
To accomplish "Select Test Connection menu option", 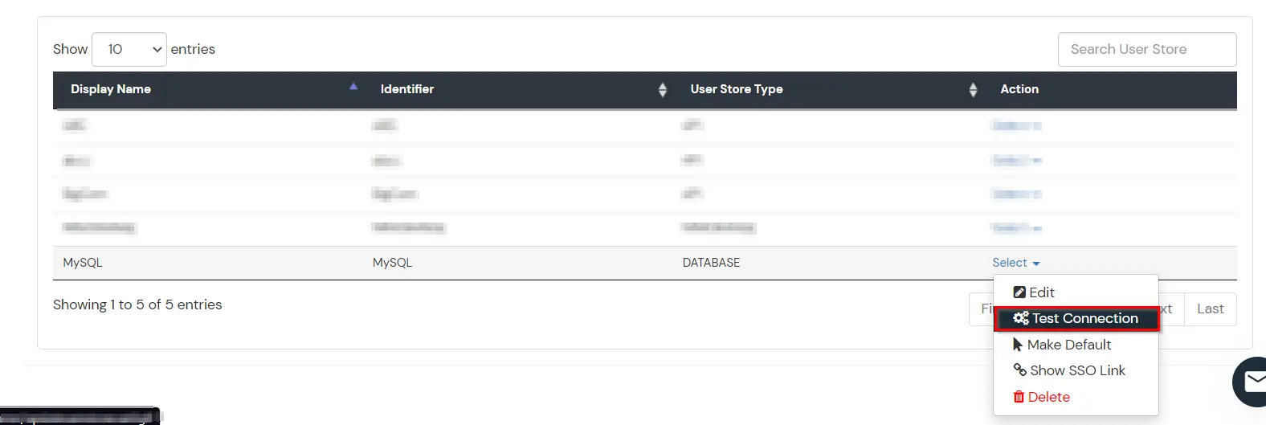I will click(1076, 319).
